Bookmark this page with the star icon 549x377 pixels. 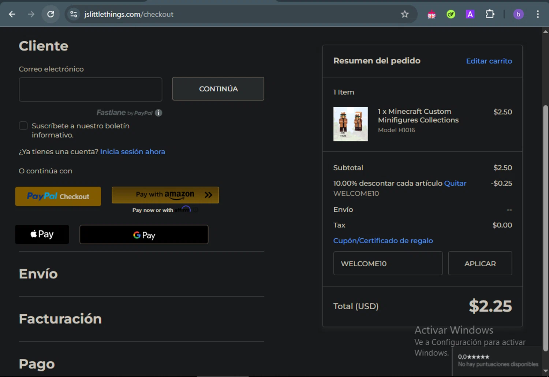(x=404, y=14)
